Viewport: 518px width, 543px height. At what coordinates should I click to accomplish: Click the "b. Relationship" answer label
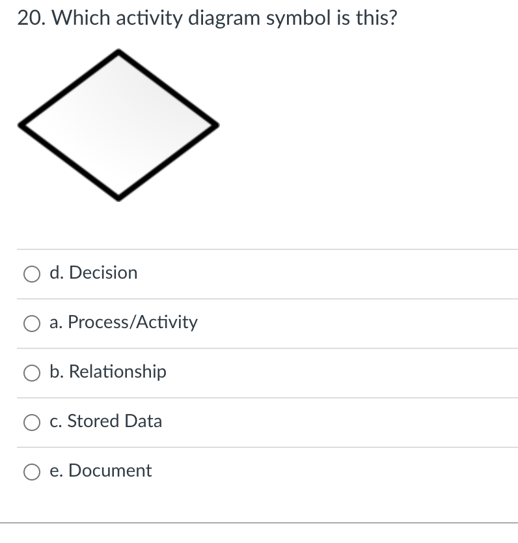108,372
